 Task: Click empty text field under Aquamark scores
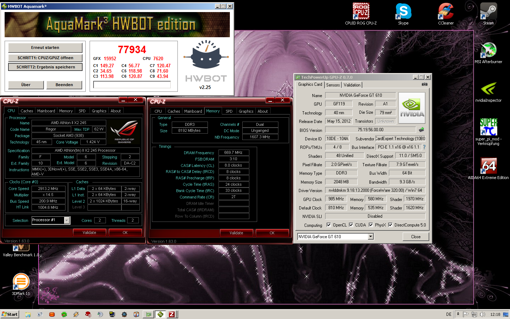(132, 85)
